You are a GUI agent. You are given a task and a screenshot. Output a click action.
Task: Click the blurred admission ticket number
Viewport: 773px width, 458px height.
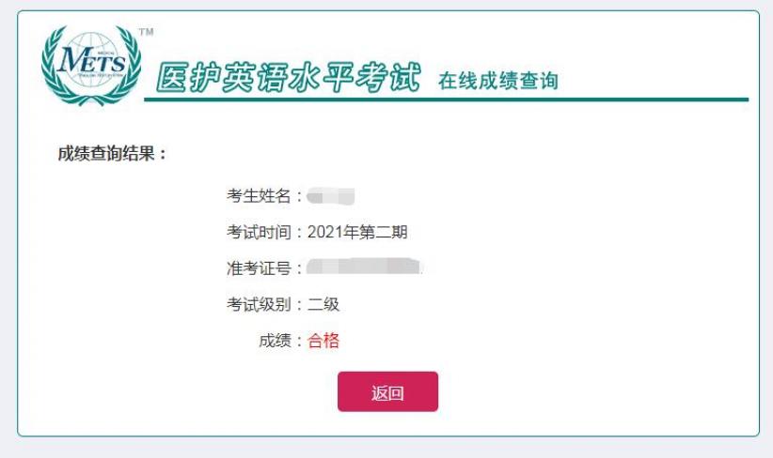(364, 267)
